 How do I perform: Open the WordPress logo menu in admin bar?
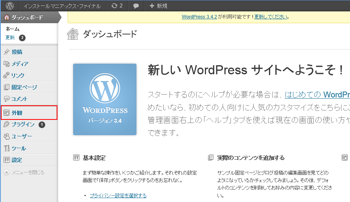9,6
